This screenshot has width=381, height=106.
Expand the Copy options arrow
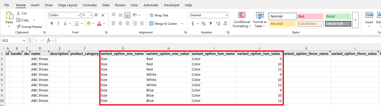click(x=34, y=20)
